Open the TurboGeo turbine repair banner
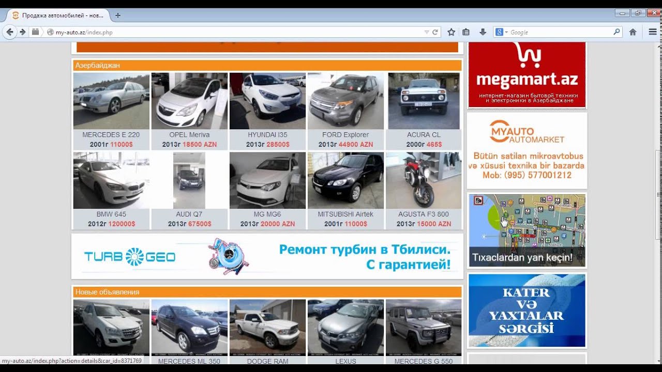662x372 pixels. click(267, 256)
